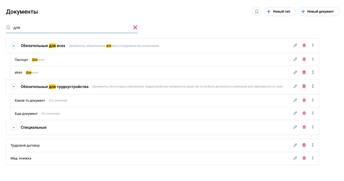Click the reorder icon for Какой то документ

click(313, 100)
